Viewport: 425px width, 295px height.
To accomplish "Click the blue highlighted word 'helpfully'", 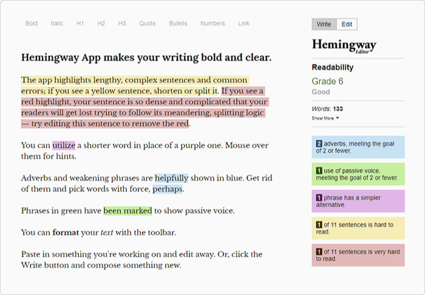I will click(x=171, y=178).
